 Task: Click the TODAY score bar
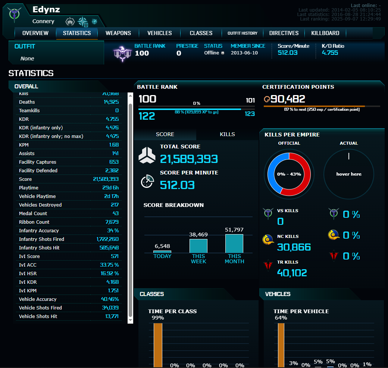click(162, 252)
